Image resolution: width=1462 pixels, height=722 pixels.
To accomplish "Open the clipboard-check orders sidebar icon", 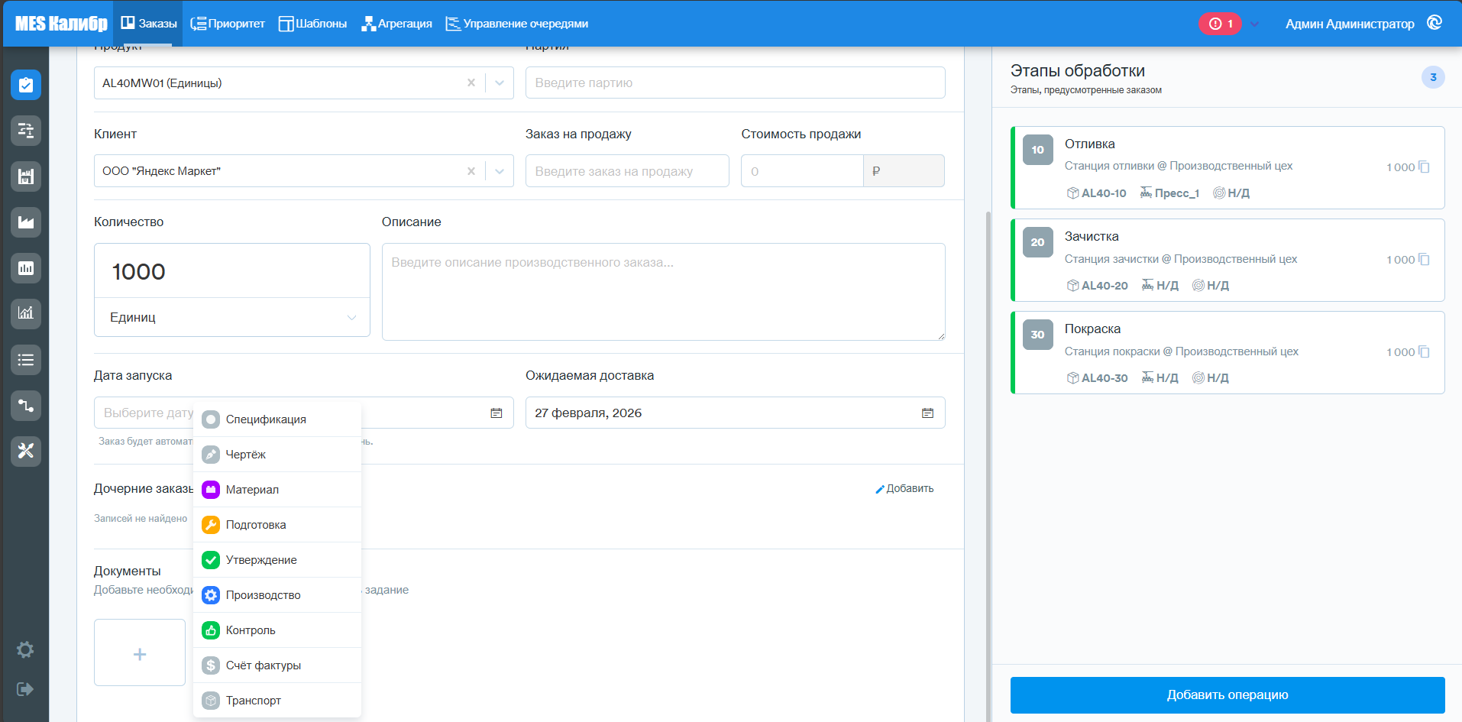I will (x=26, y=85).
